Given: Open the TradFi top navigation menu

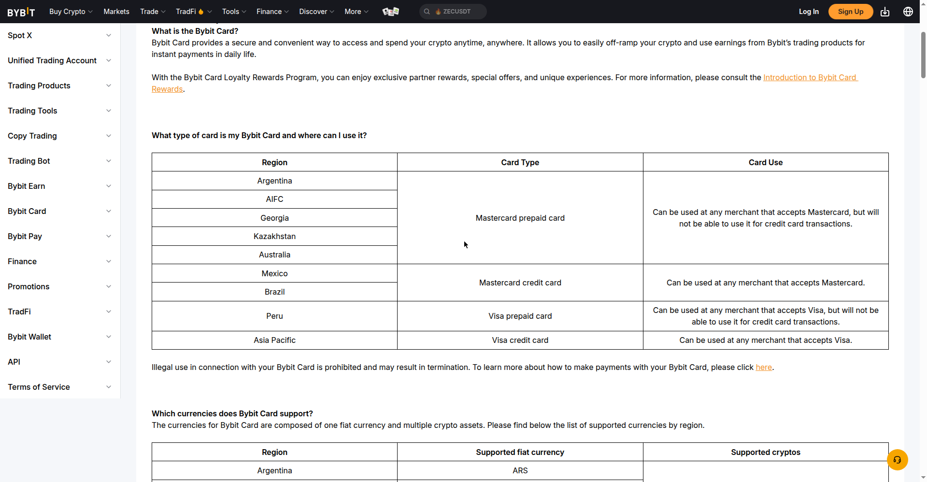Looking at the screenshot, I should pos(194,12).
